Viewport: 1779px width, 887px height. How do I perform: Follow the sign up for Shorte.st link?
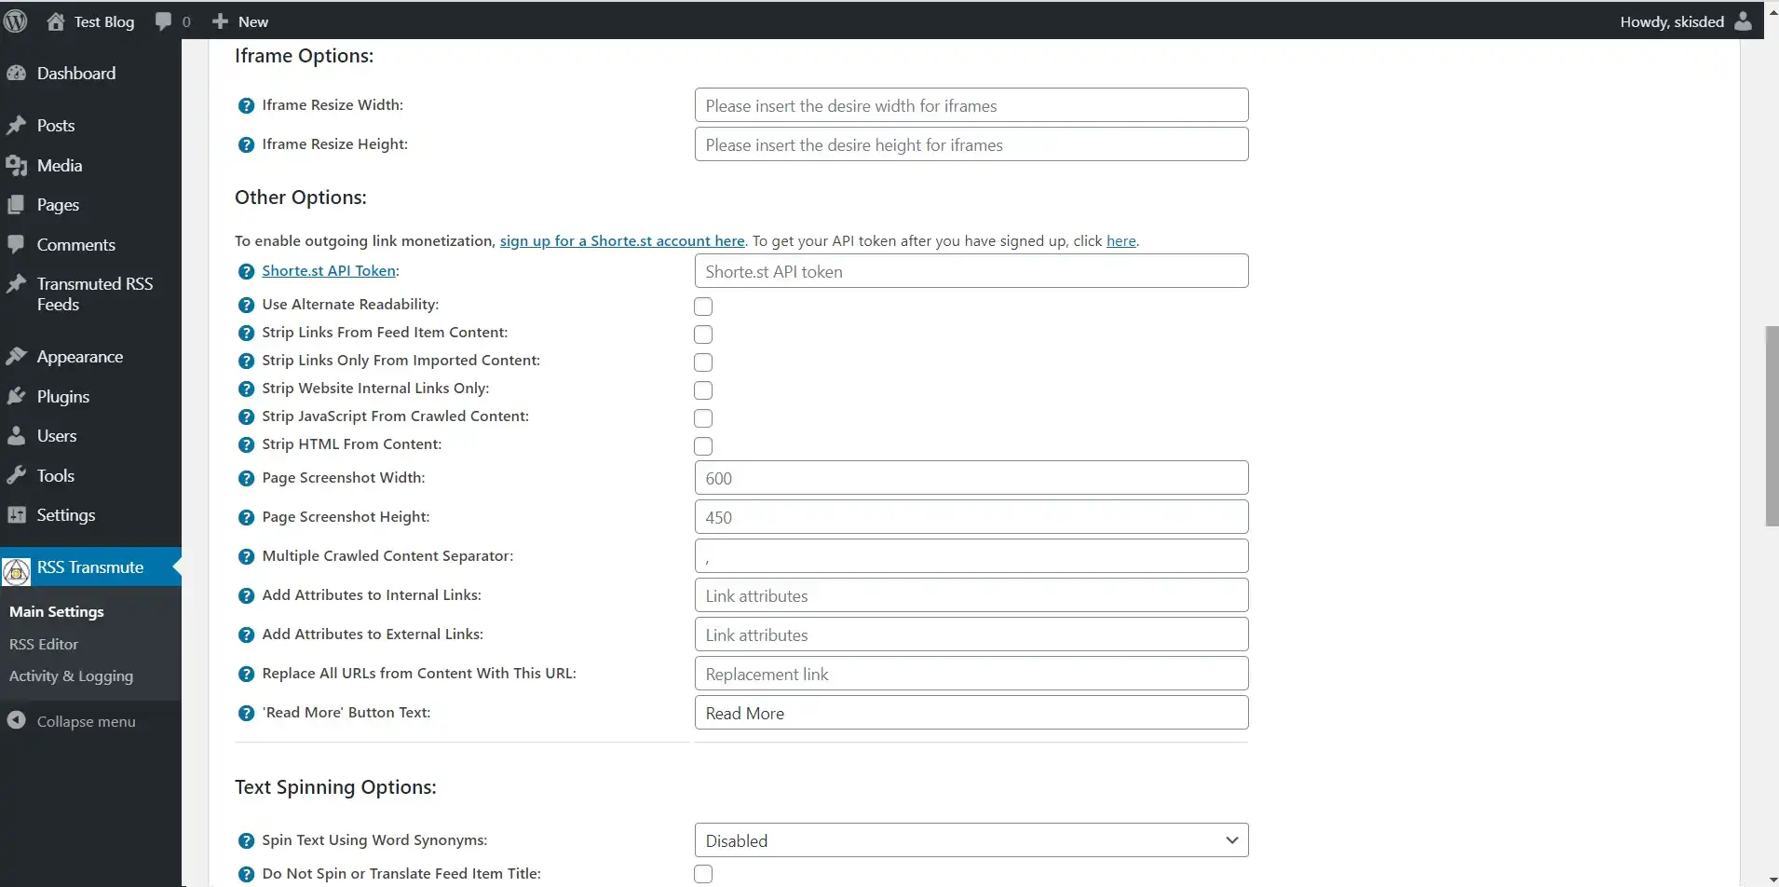pos(623,240)
